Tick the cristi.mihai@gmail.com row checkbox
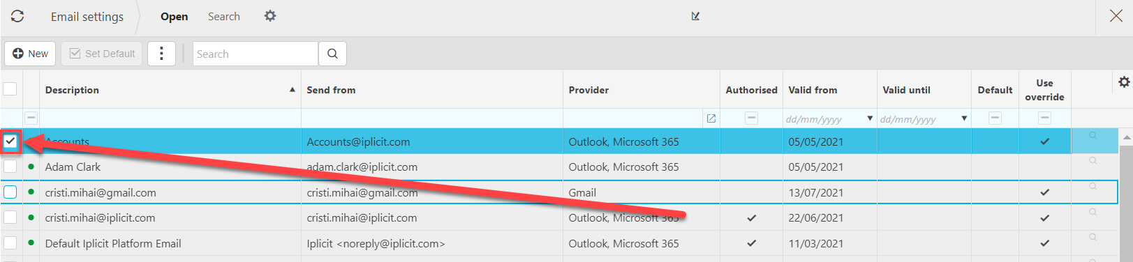This screenshot has height=262, width=1133. 10,192
